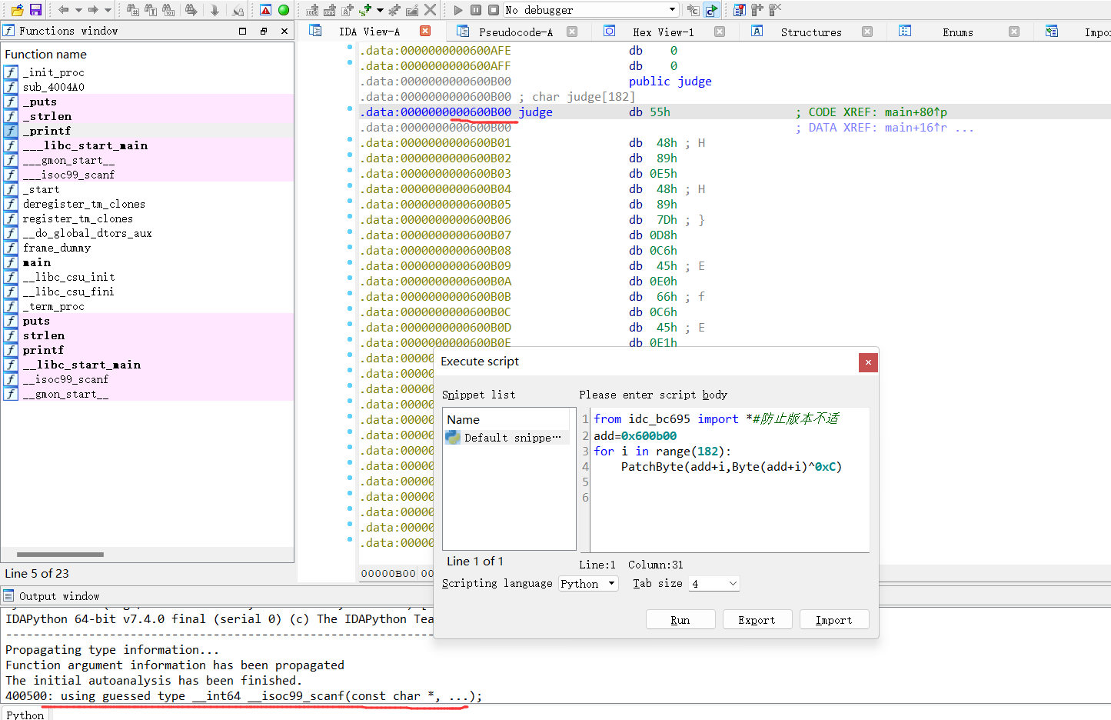Pause the debugger process
Viewport: 1111px width, 720px height.
(x=475, y=10)
